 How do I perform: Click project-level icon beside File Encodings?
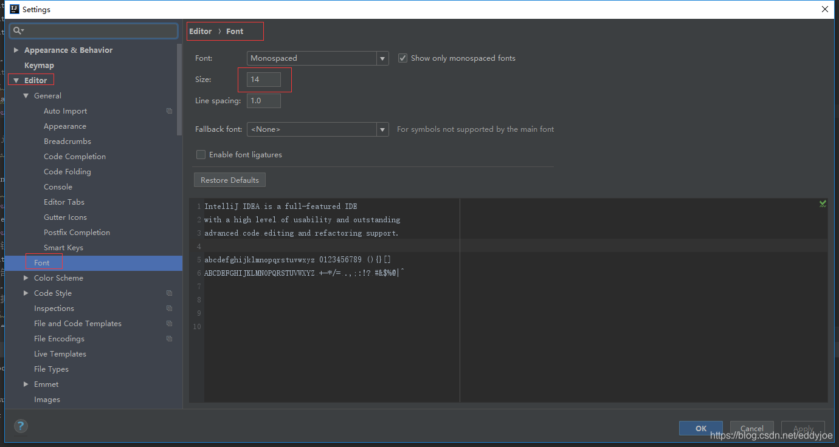pos(170,339)
